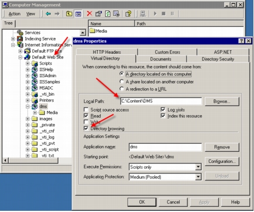Select 'A redirection to a URL' radio

click(122, 89)
